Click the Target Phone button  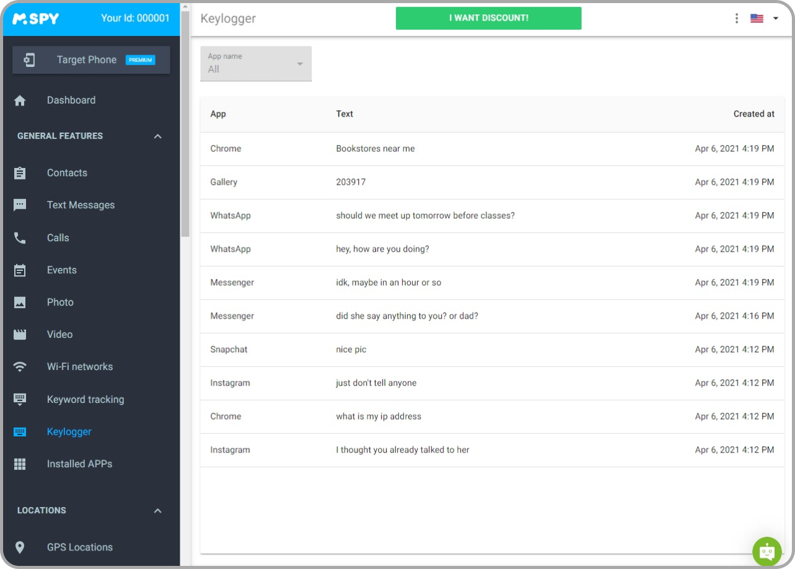(x=91, y=60)
